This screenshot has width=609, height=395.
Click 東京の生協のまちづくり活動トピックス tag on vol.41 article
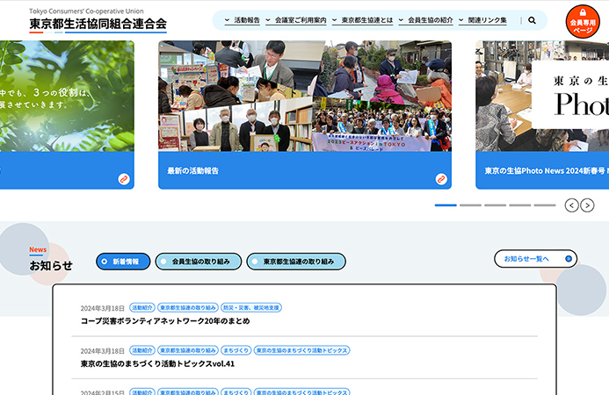pos(301,350)
